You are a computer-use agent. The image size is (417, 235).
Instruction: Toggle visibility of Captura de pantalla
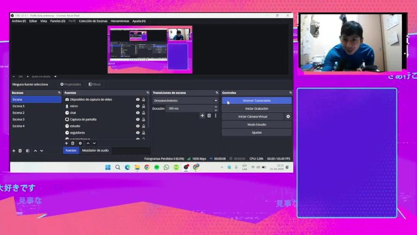(x=138, y=119)
